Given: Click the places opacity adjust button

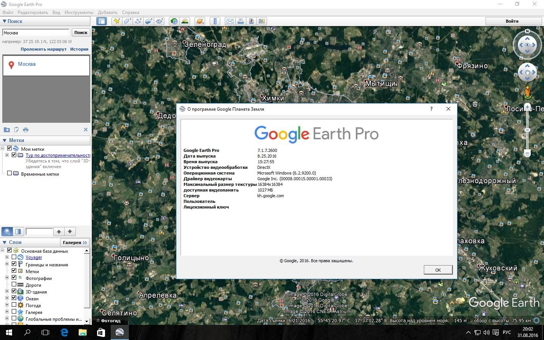Looking at the screenshot, I should (18, 232).
